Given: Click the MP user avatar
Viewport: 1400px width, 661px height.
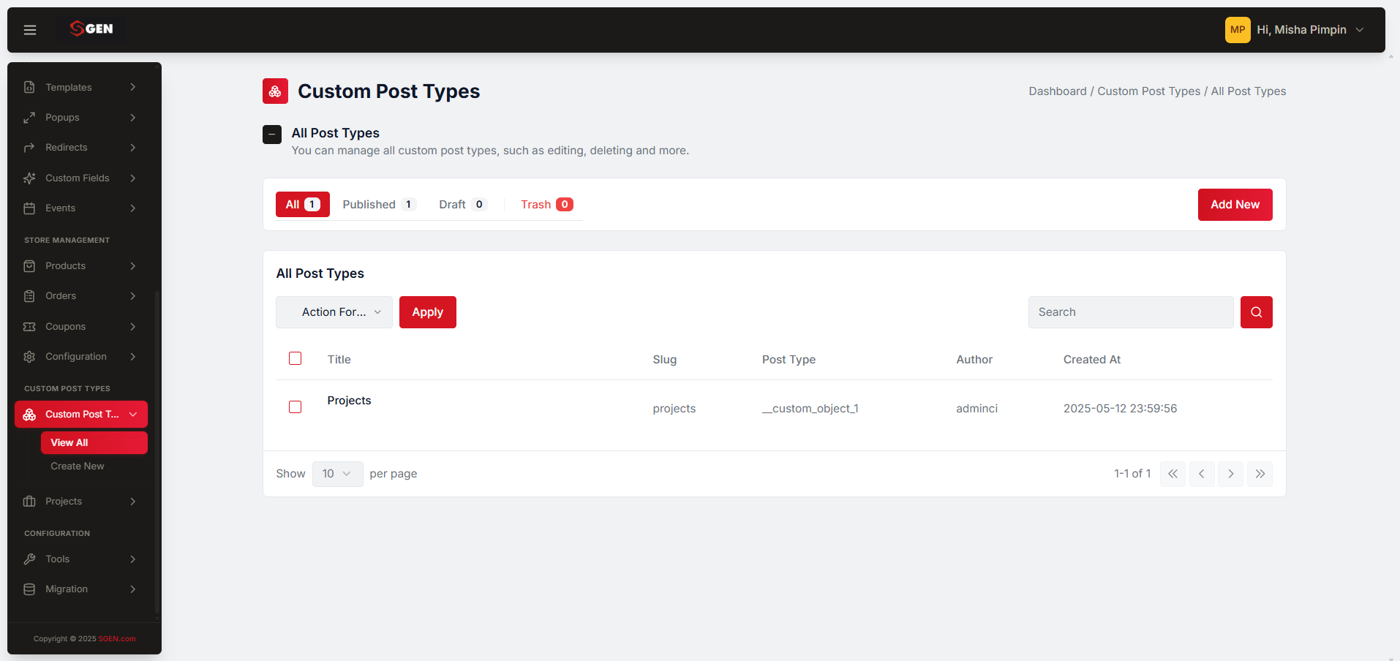Looking at the screenshot, I should (x=1238, y=30).
